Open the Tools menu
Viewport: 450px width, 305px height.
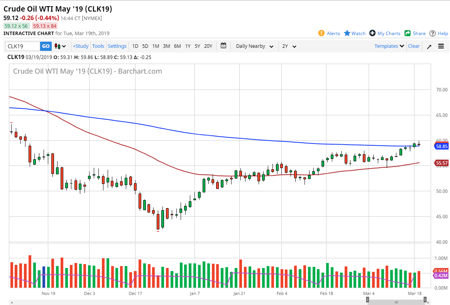tap(98, 46)
